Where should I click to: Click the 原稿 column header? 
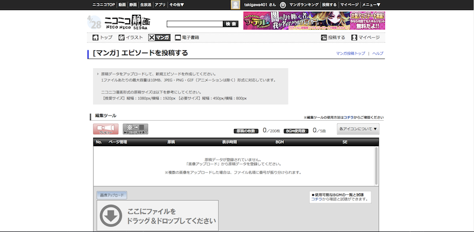click(171, 142)
